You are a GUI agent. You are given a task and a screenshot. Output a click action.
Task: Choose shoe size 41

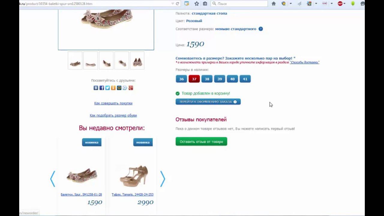245,79
